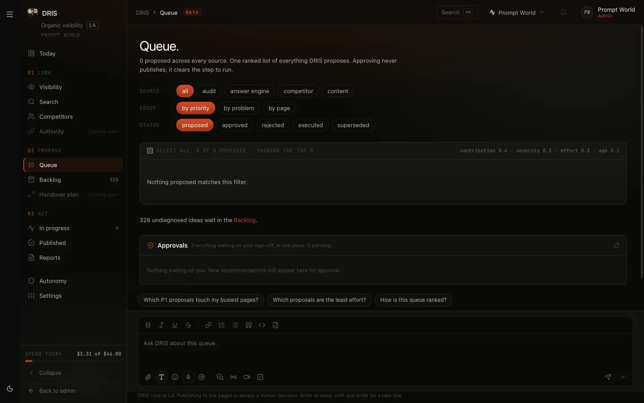The width and height of the screenshot is (644, 403).
Task: Go back to admin
Action: [x=73, y=391]
